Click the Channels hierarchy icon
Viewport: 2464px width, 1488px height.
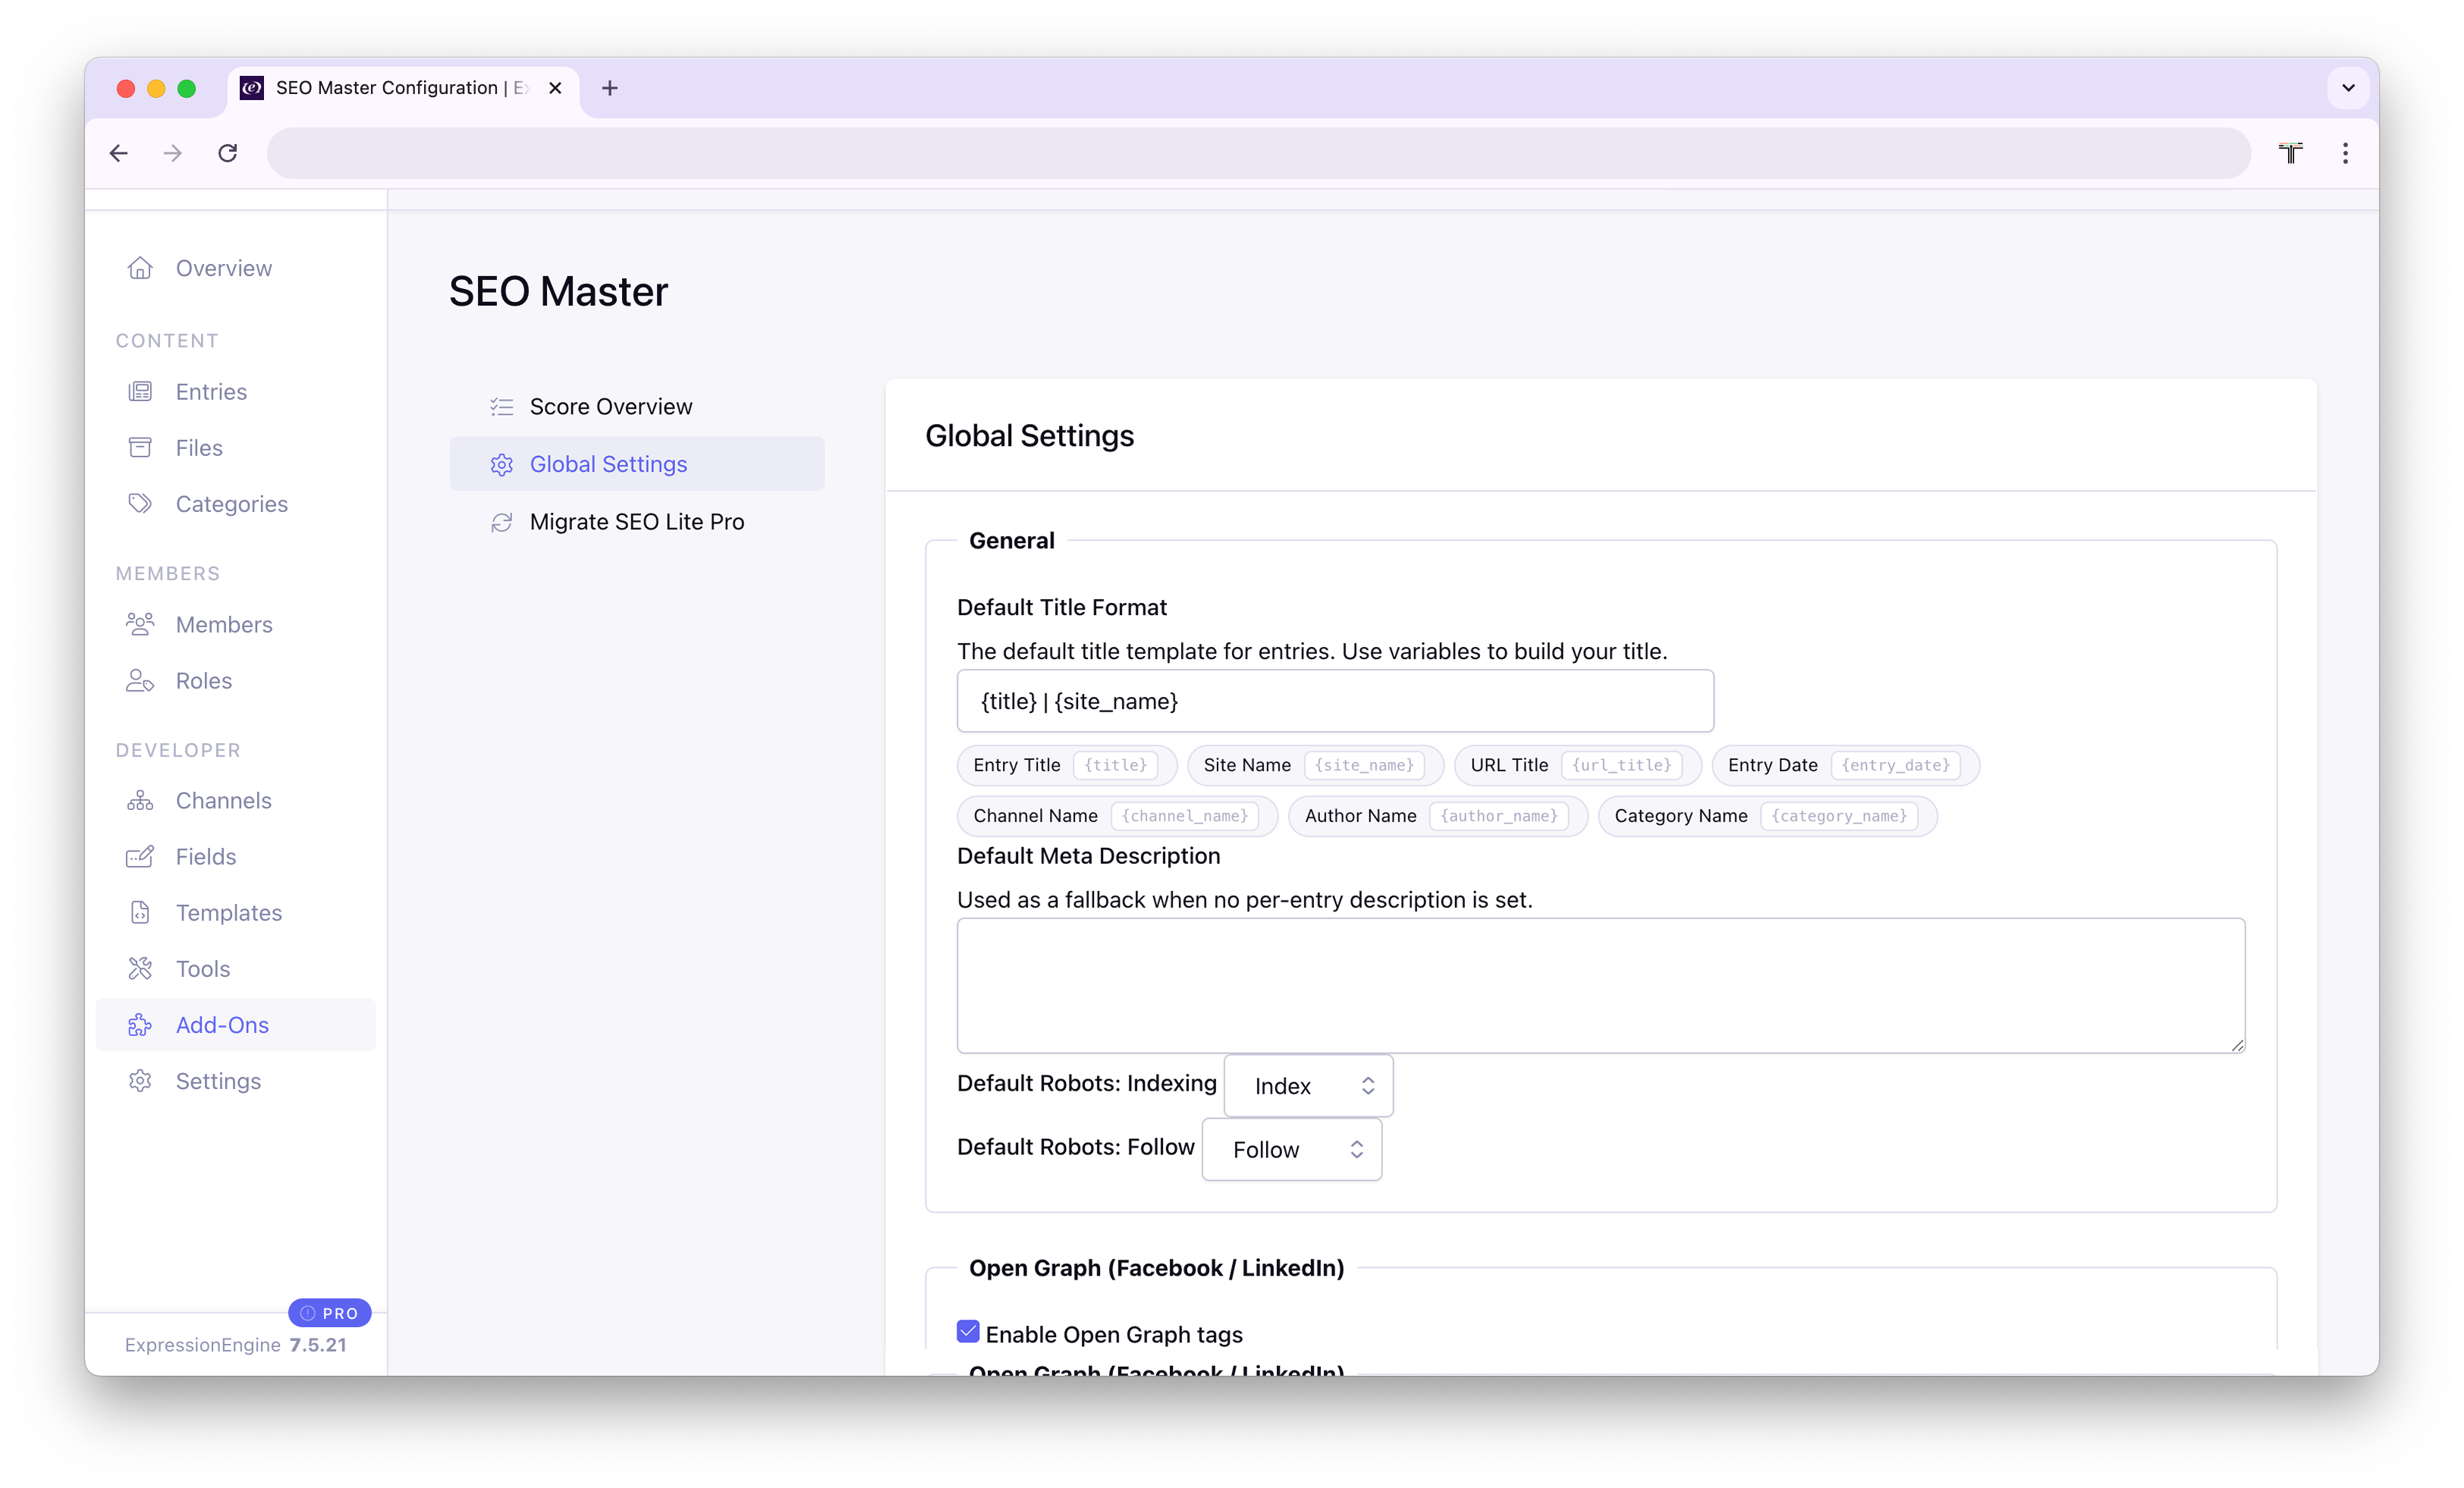141,800
